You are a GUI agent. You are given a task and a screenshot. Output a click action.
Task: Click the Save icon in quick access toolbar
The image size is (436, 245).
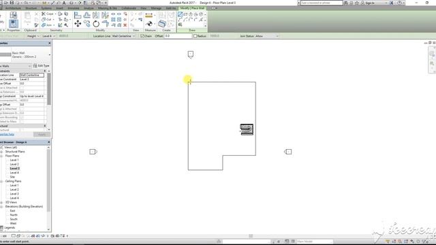(12, 3)
